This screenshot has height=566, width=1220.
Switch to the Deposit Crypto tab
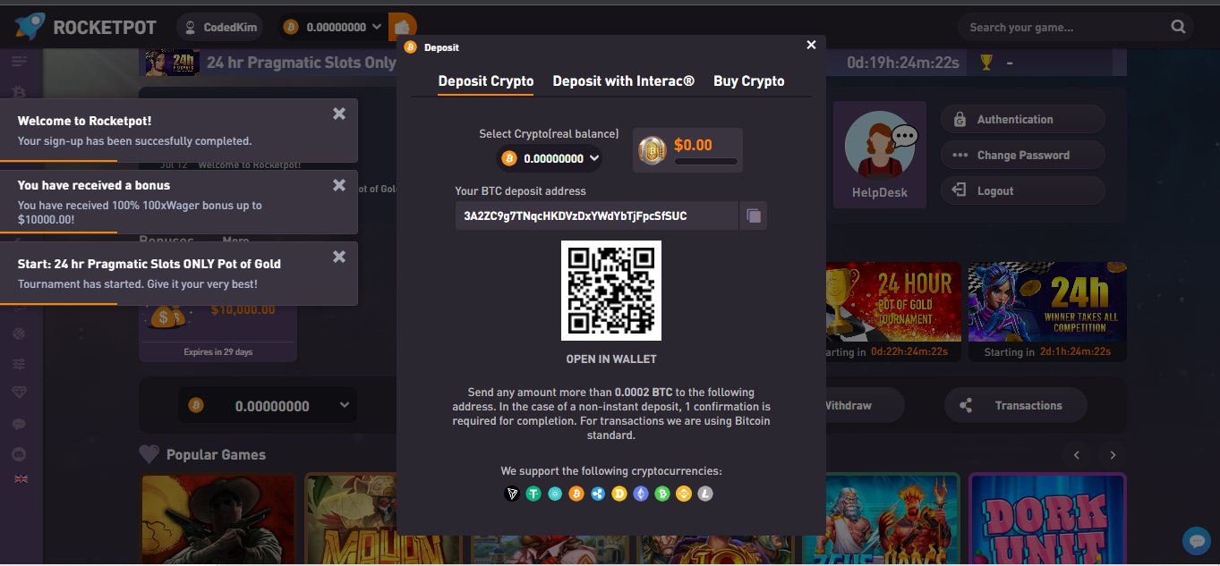[486, 81]
